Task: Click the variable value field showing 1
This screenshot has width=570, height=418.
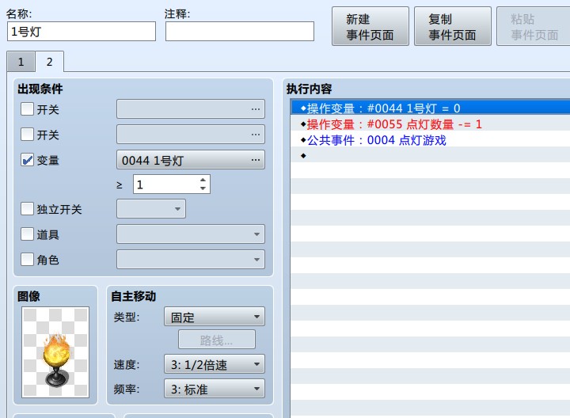Action: 166,184
